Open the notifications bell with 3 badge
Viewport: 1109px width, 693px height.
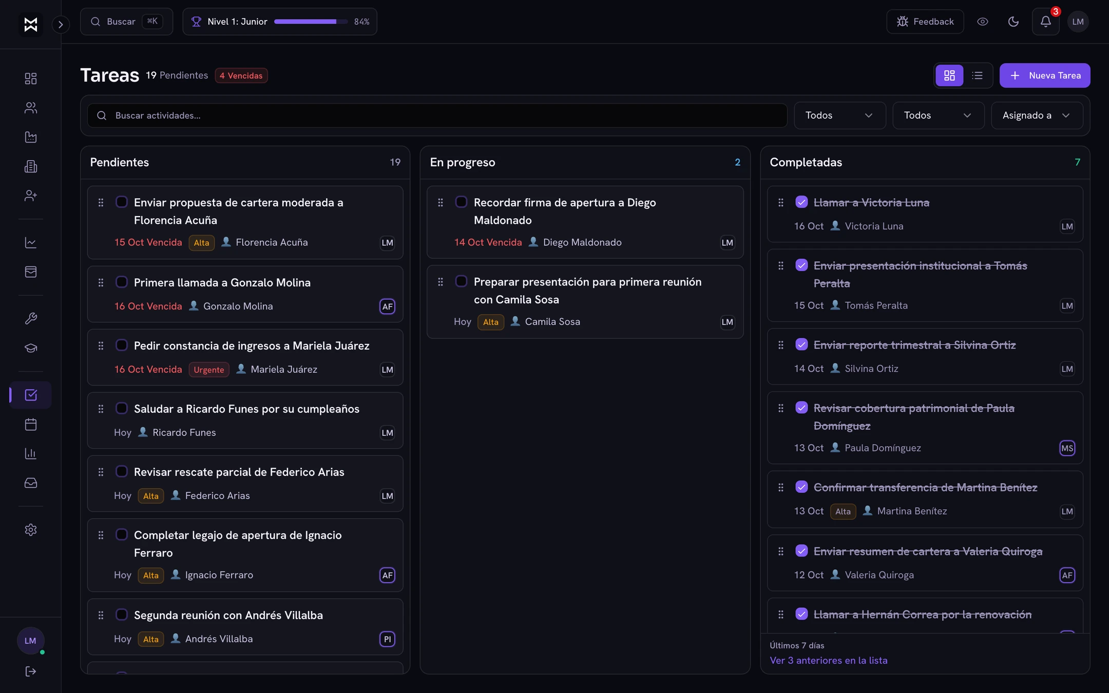point(1046,22)
